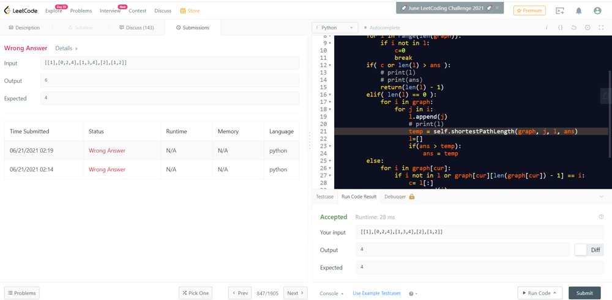Go to the Prev problem
Screen dimensions: 612x300
point(240,293)
